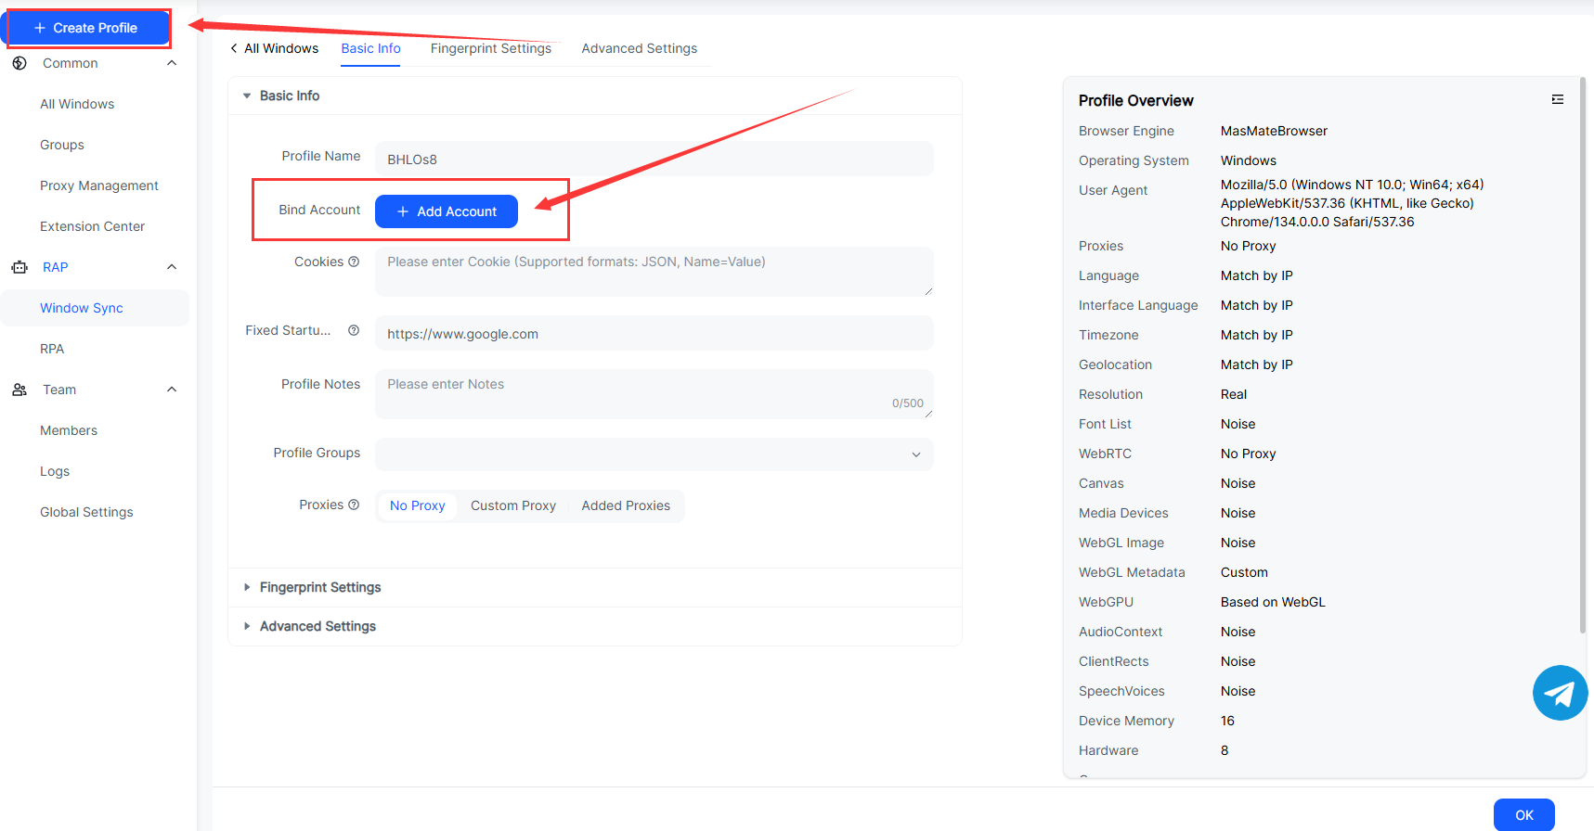Expand the Fingerprint Settings section
Viewport: 1594px width, 831px height.
(320, 587)
